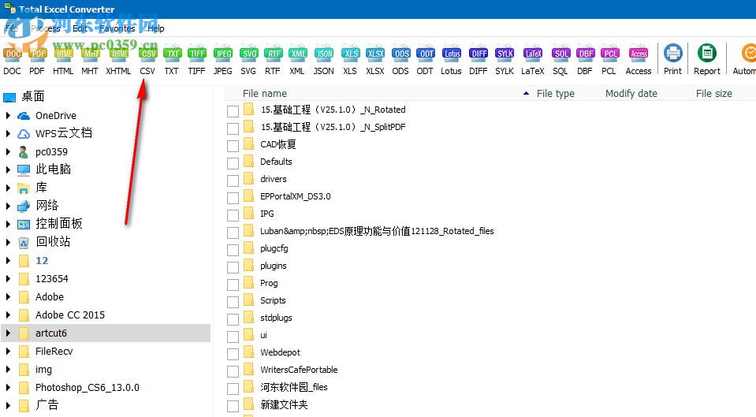Image resolution: width=756 pixels, height=417 pixels.
Task: Select the 回收站 tree item
Action: [x=53, y=241]
